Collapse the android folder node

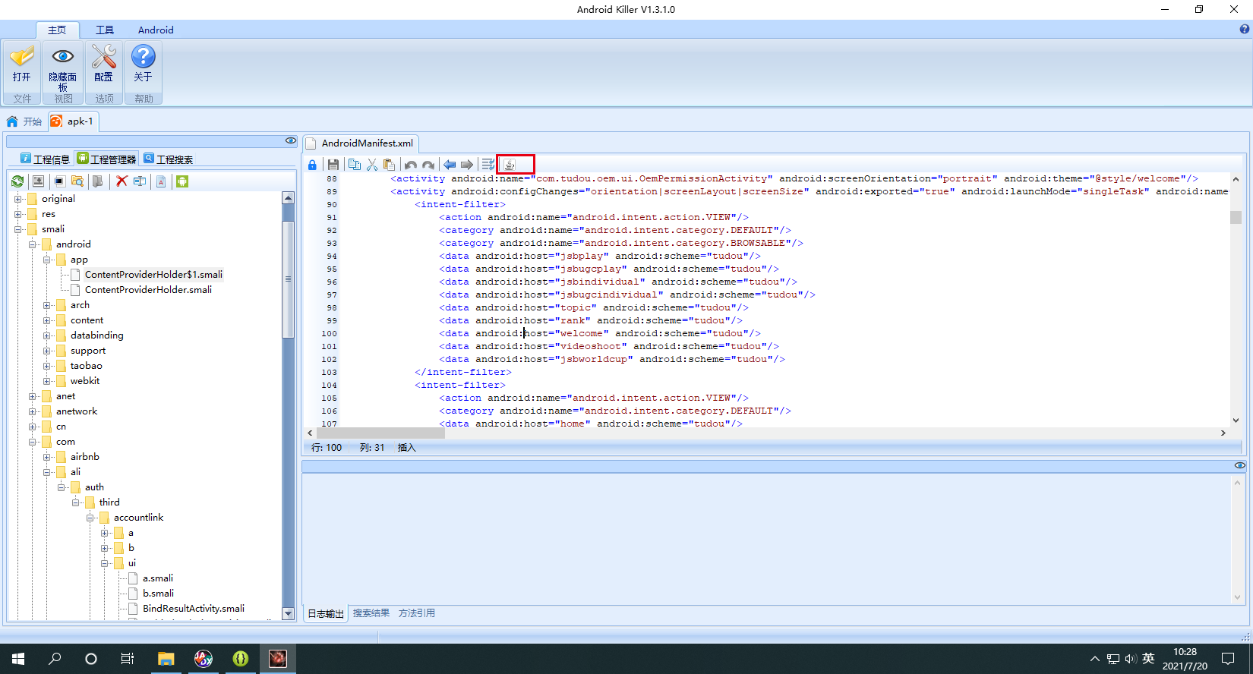(32, 244)
